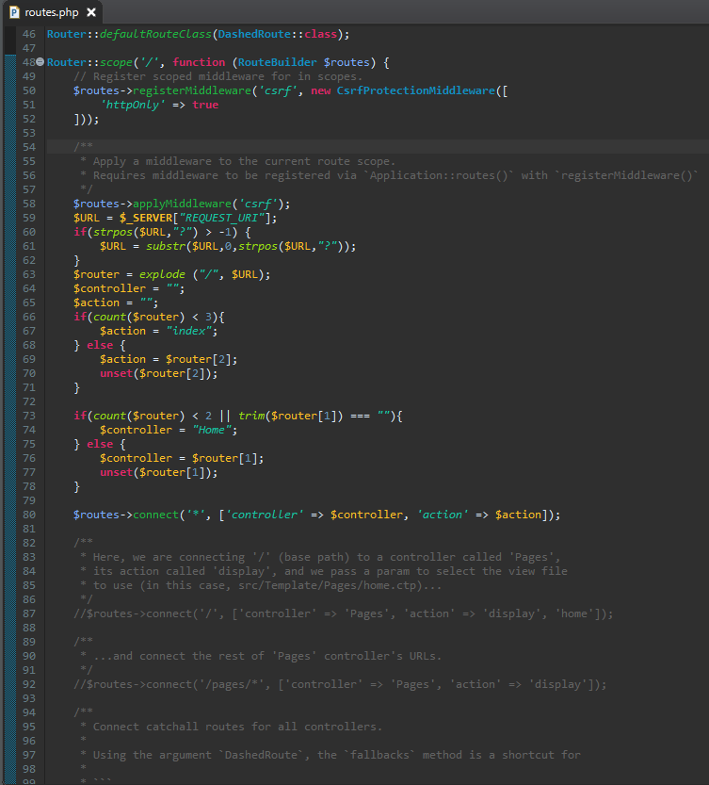Click the "REQUEST_URI" string literal
709x785 pixels.
pos(221,218)
